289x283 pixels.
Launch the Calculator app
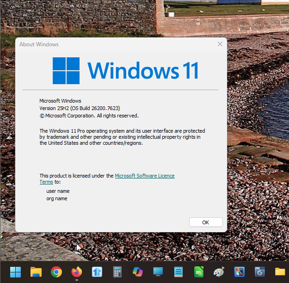(x=117, y=272)
